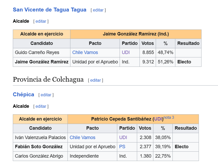
Task: Open the Chépica heading link
Action: click(24, 94)
